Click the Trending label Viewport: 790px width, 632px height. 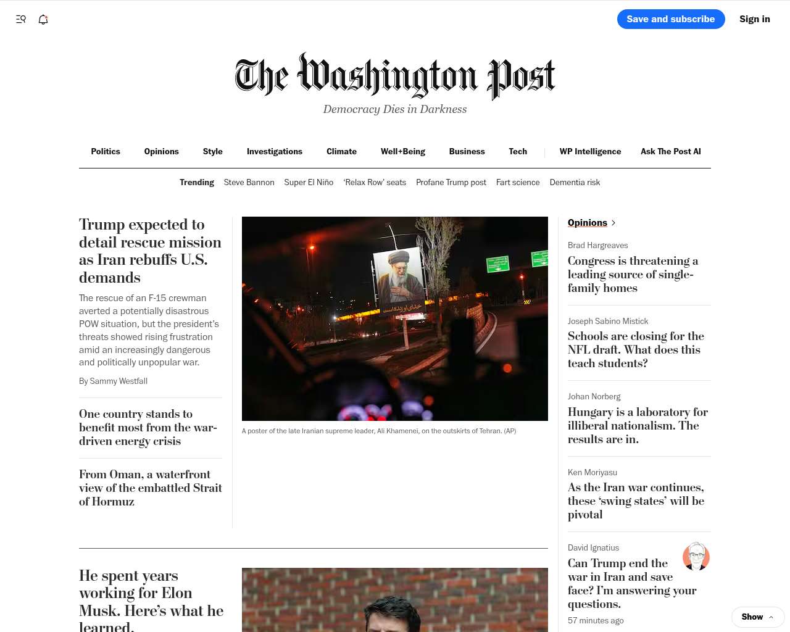point(197,182)
